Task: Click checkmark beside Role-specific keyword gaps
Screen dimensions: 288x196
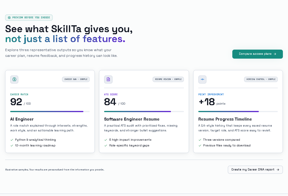Action: click(x=106, y=145)
